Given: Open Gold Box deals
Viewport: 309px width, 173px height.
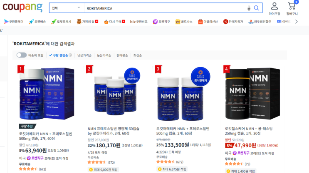Looking at the screenshot, I should coord(184,22).
